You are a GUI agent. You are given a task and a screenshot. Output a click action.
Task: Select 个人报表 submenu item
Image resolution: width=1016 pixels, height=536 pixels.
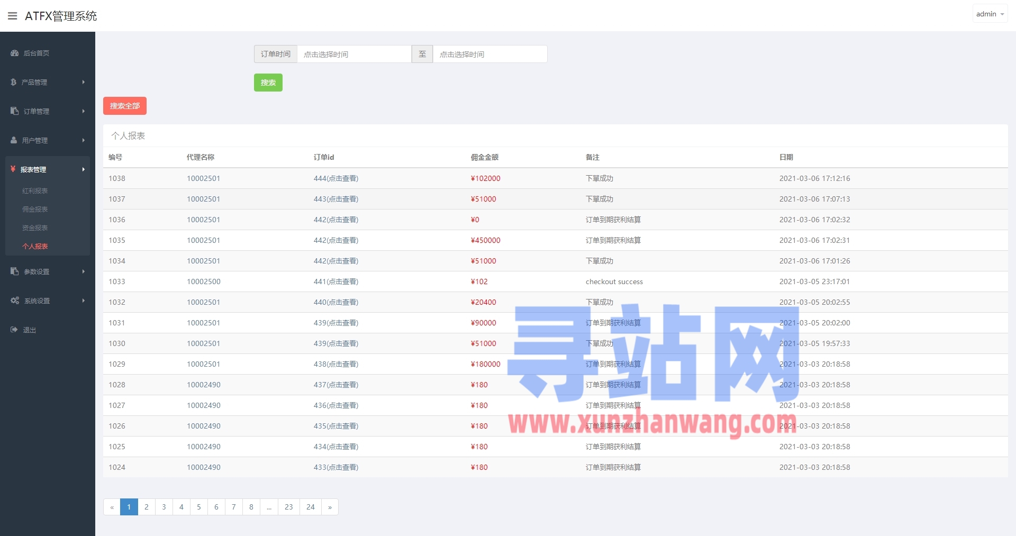[x=35, y=247]
